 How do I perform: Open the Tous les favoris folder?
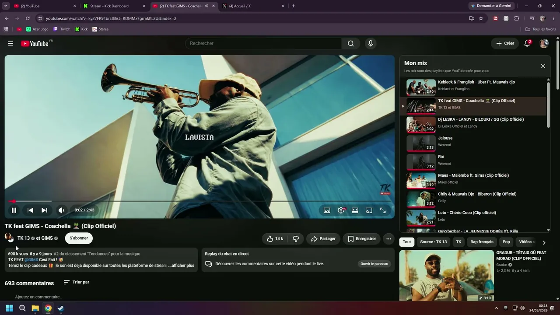[x=541, y=29]
